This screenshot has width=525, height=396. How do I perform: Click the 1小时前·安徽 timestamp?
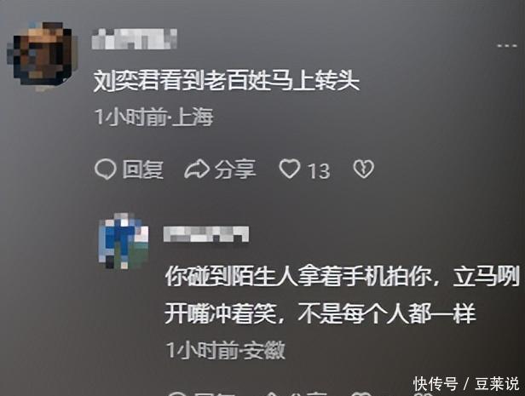(x=226, y=350)
